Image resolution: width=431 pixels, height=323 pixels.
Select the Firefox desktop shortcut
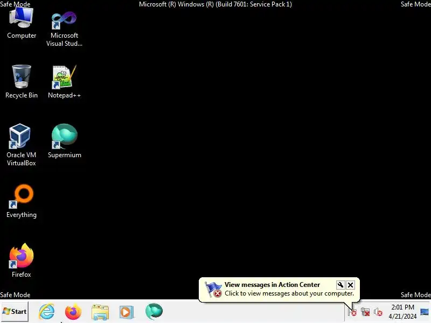[x=22, y=261]
